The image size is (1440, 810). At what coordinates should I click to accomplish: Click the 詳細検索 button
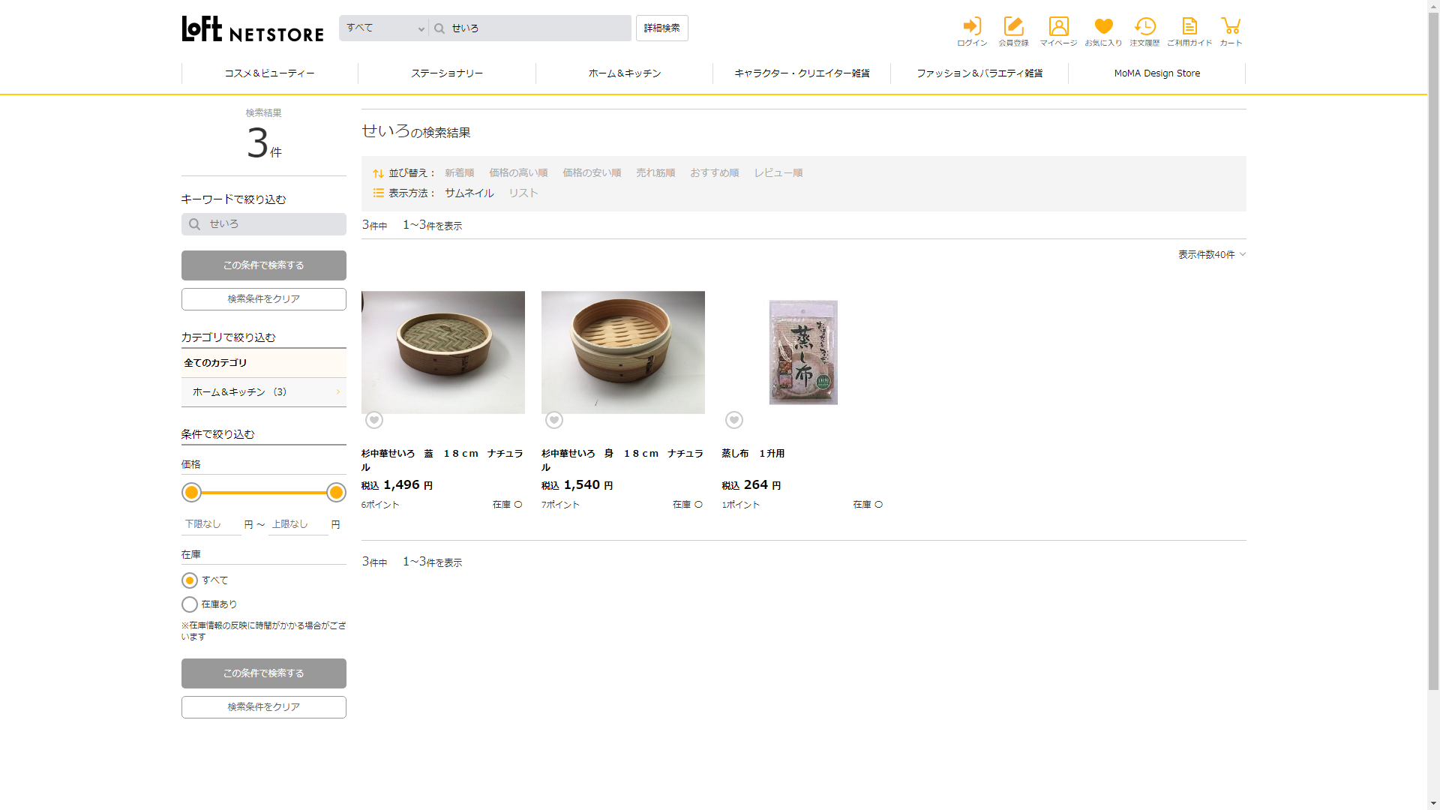click(x=661, y=28)
